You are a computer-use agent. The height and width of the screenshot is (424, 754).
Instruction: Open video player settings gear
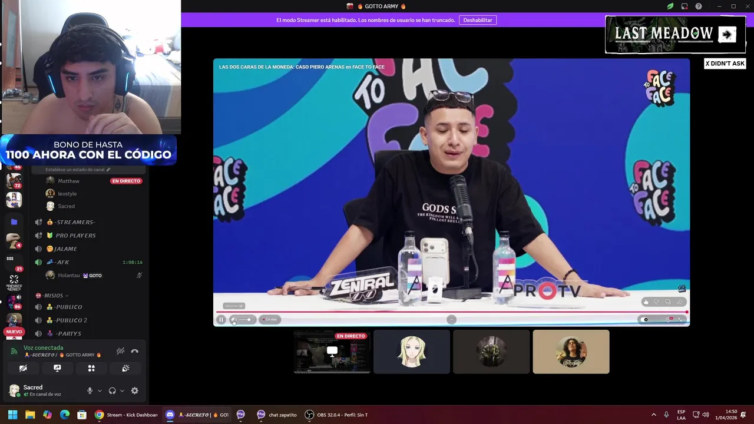coord(668,320)
